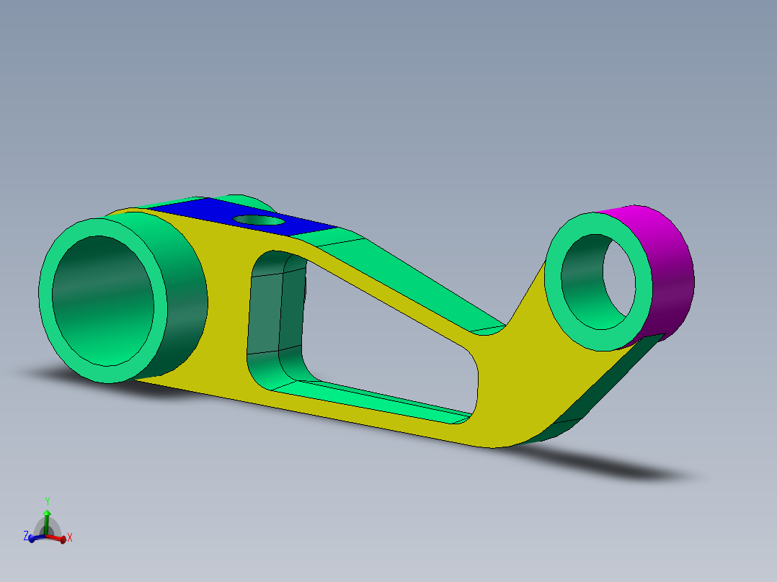Select the left boss outer cylindrical surface
Image resolution: width=777 pixels, height=582 pixels.
tap(186, 297)
